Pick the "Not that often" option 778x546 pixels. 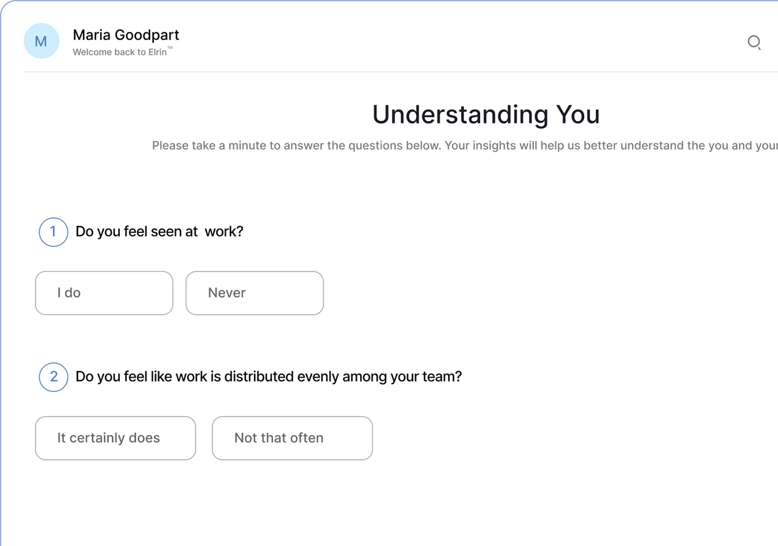pyautogui.click(x=292, y=438)
